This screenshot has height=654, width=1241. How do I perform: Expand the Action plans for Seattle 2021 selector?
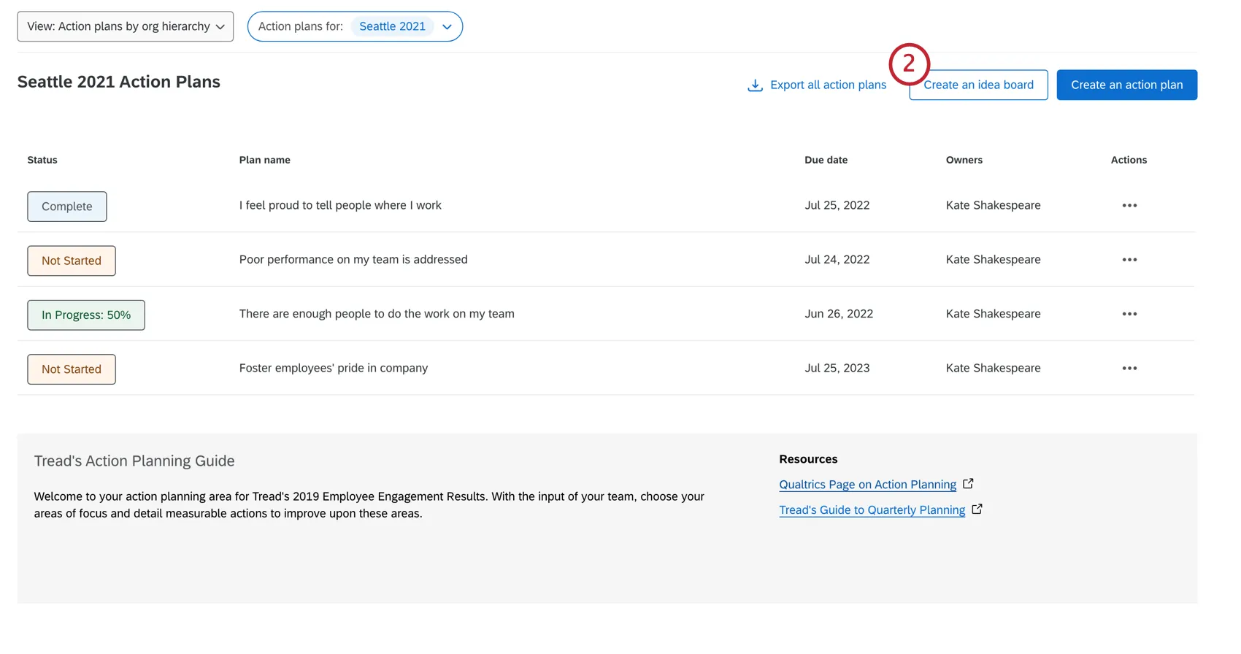(355, 26)
